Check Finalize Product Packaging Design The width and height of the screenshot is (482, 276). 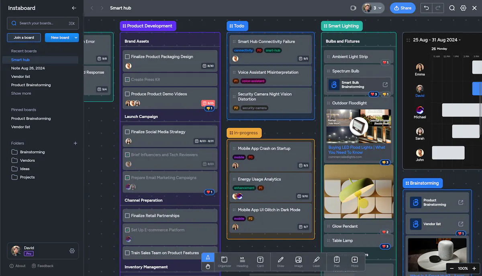pyautogui.click(x=127, y=57)
